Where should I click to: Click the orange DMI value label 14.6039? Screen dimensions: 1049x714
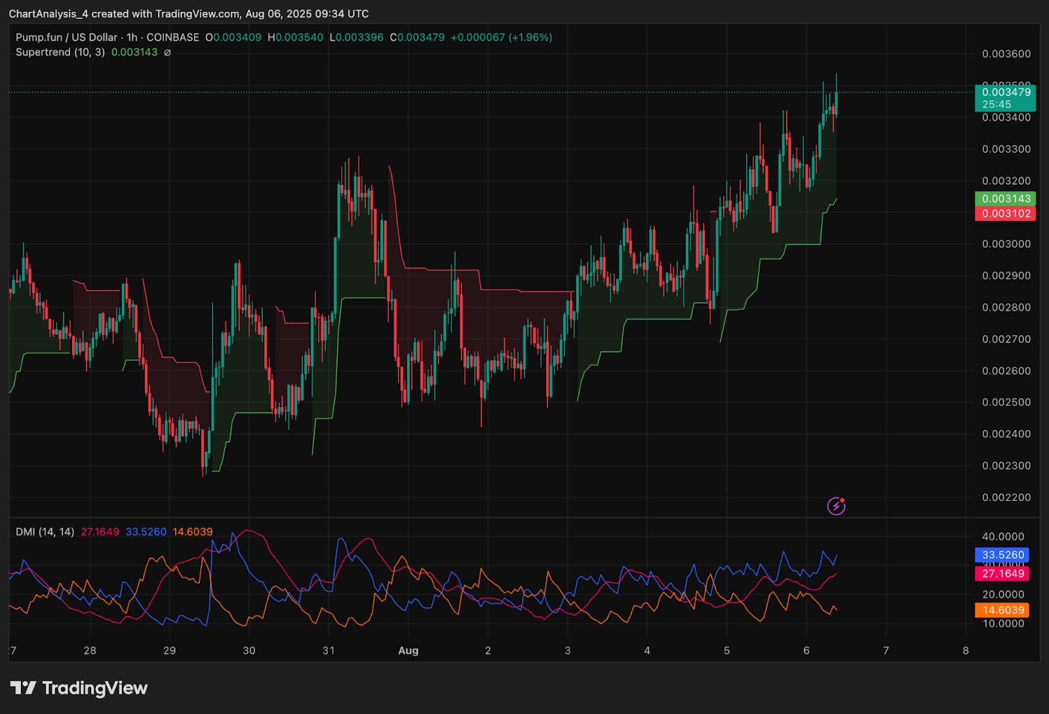[1003, 610]
